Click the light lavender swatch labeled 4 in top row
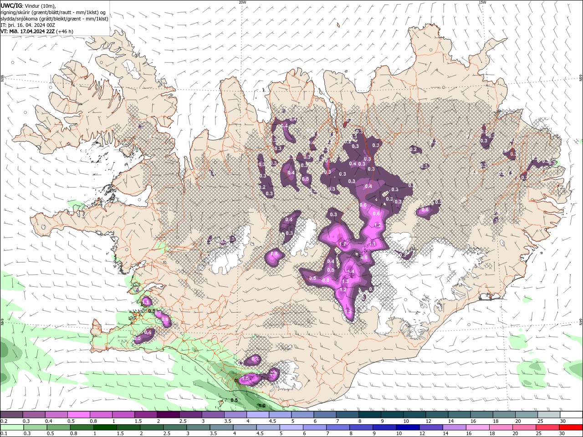Image resolution: width=583 pixels, height=437 pixels. (x=258, y=415)
